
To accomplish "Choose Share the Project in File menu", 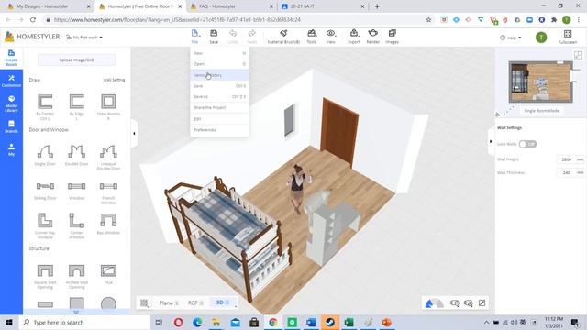I will pos(219,107).
